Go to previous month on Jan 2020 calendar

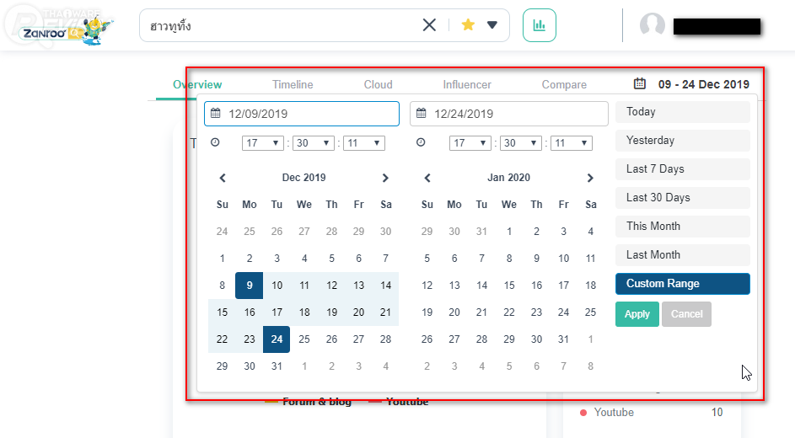pyautogui.click(x=427, y=178)
